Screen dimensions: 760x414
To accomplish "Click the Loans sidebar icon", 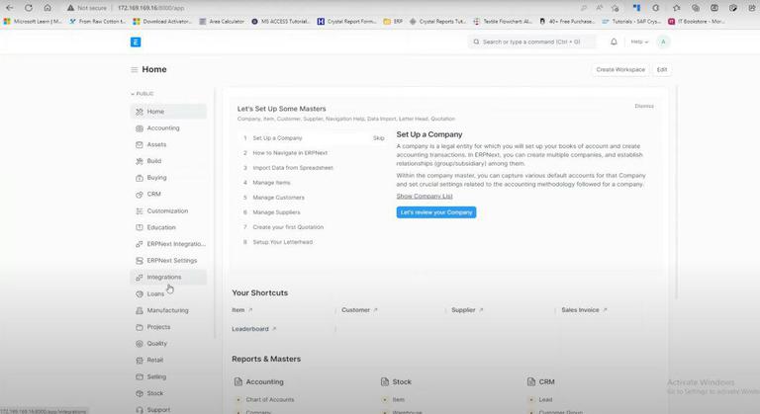I will [140, 293].
